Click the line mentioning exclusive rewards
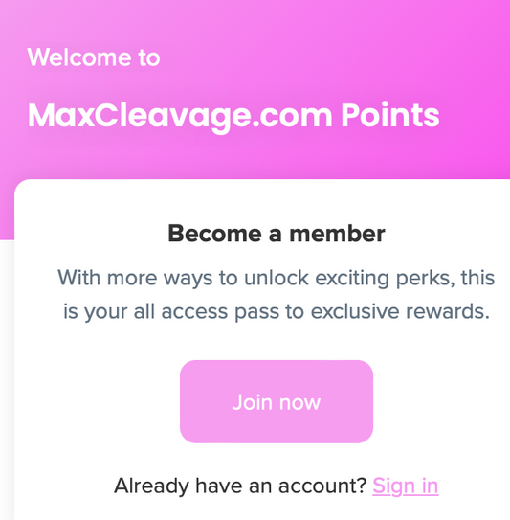 tap(277, 312)
